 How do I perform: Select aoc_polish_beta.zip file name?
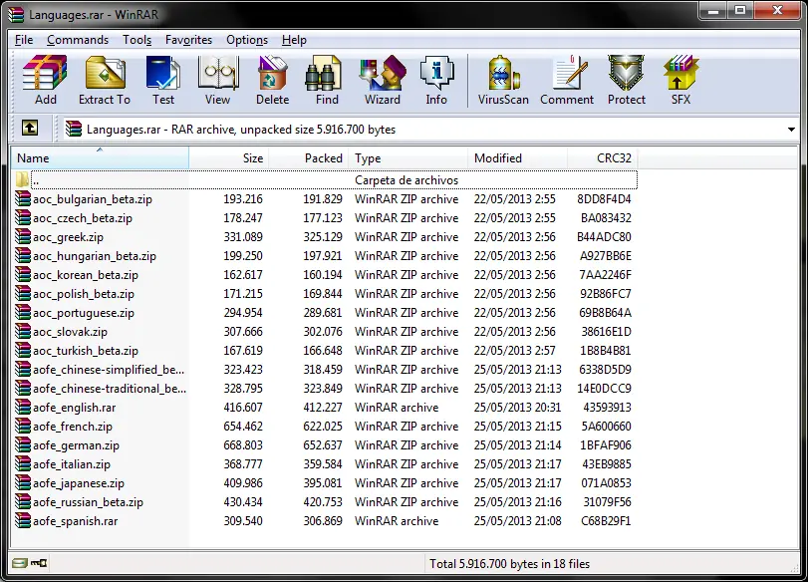tap(84, 294)
